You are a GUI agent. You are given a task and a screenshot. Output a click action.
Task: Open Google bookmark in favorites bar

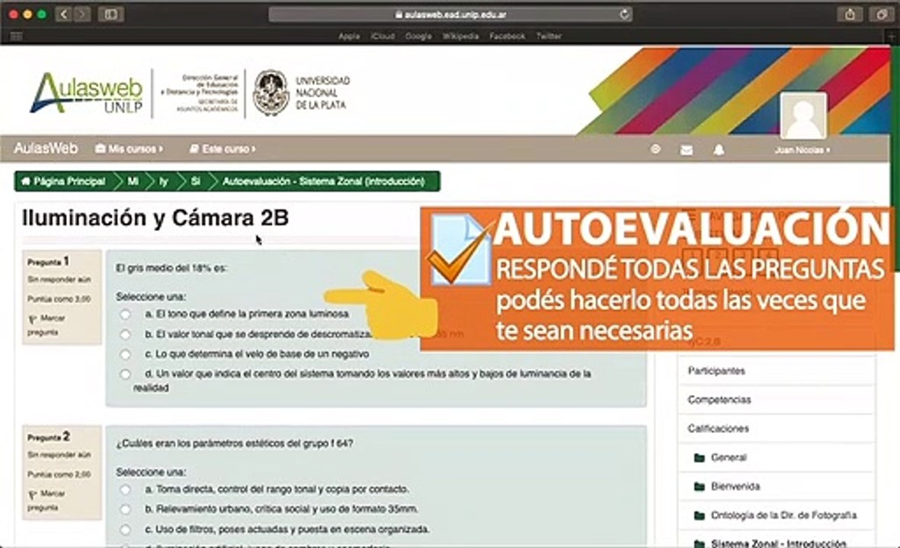click(418, 36)
